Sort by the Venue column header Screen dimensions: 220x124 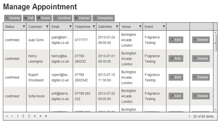click(x=126, y=27)
